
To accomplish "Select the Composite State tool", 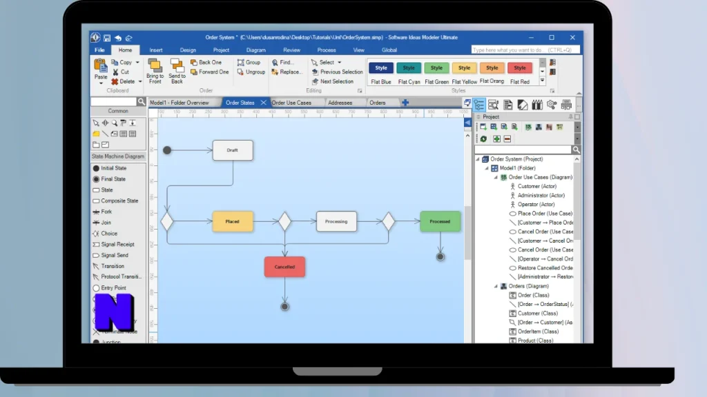I will 115,201.
